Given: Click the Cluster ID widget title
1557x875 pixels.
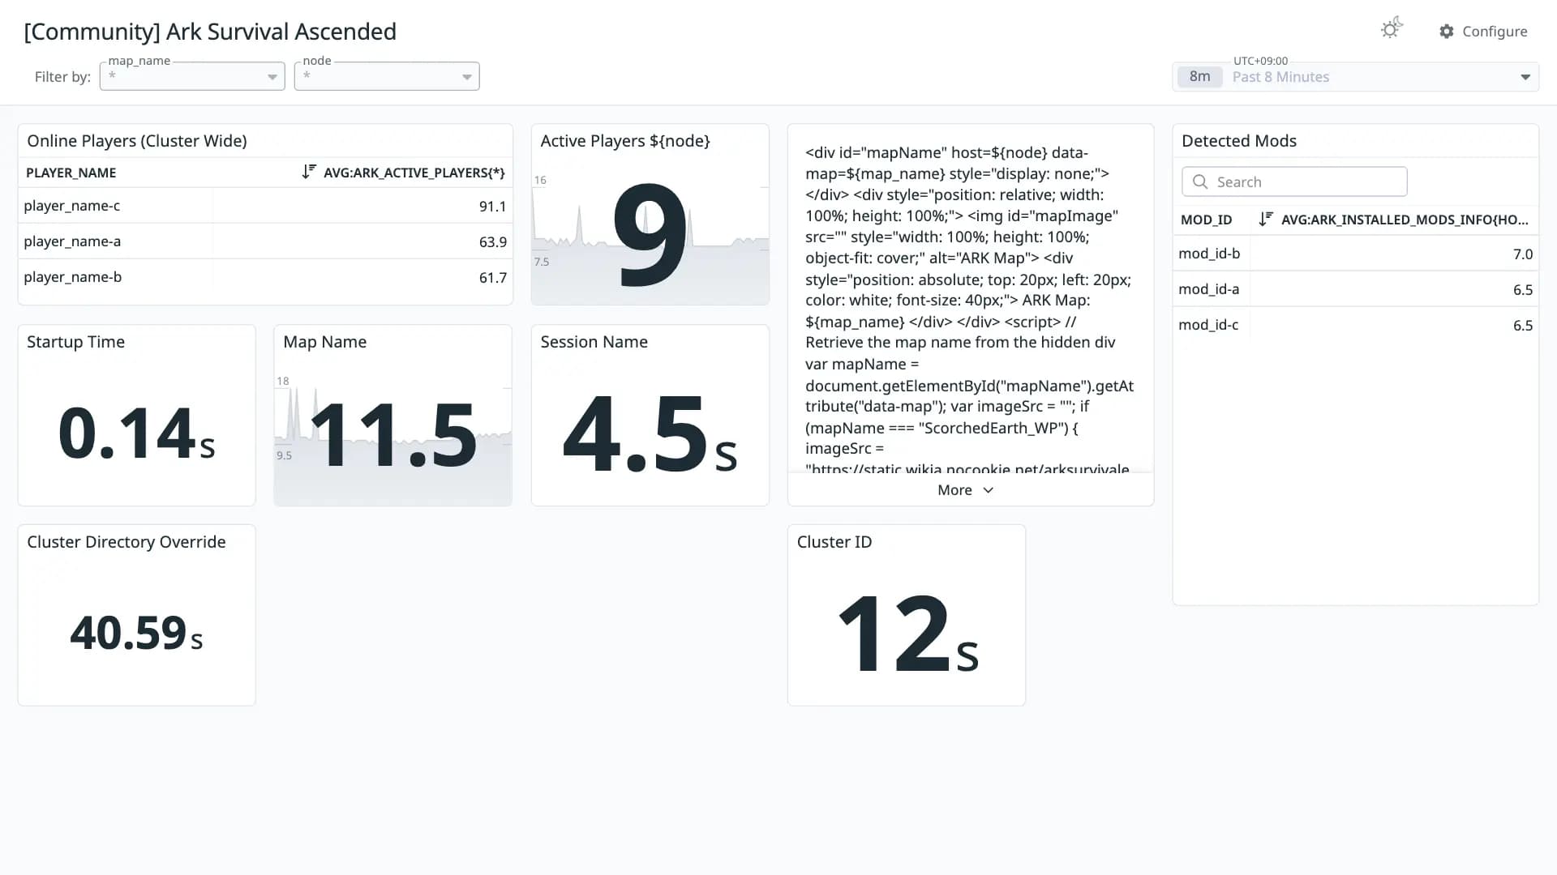Looking at the screenshot, I should [834, 542].
